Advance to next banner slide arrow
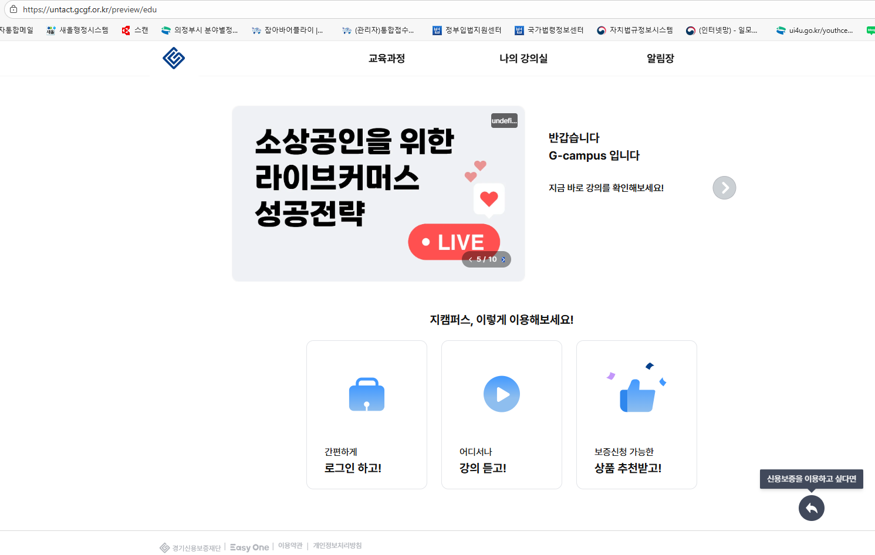The image size is (875, 555). click(504, 259)
